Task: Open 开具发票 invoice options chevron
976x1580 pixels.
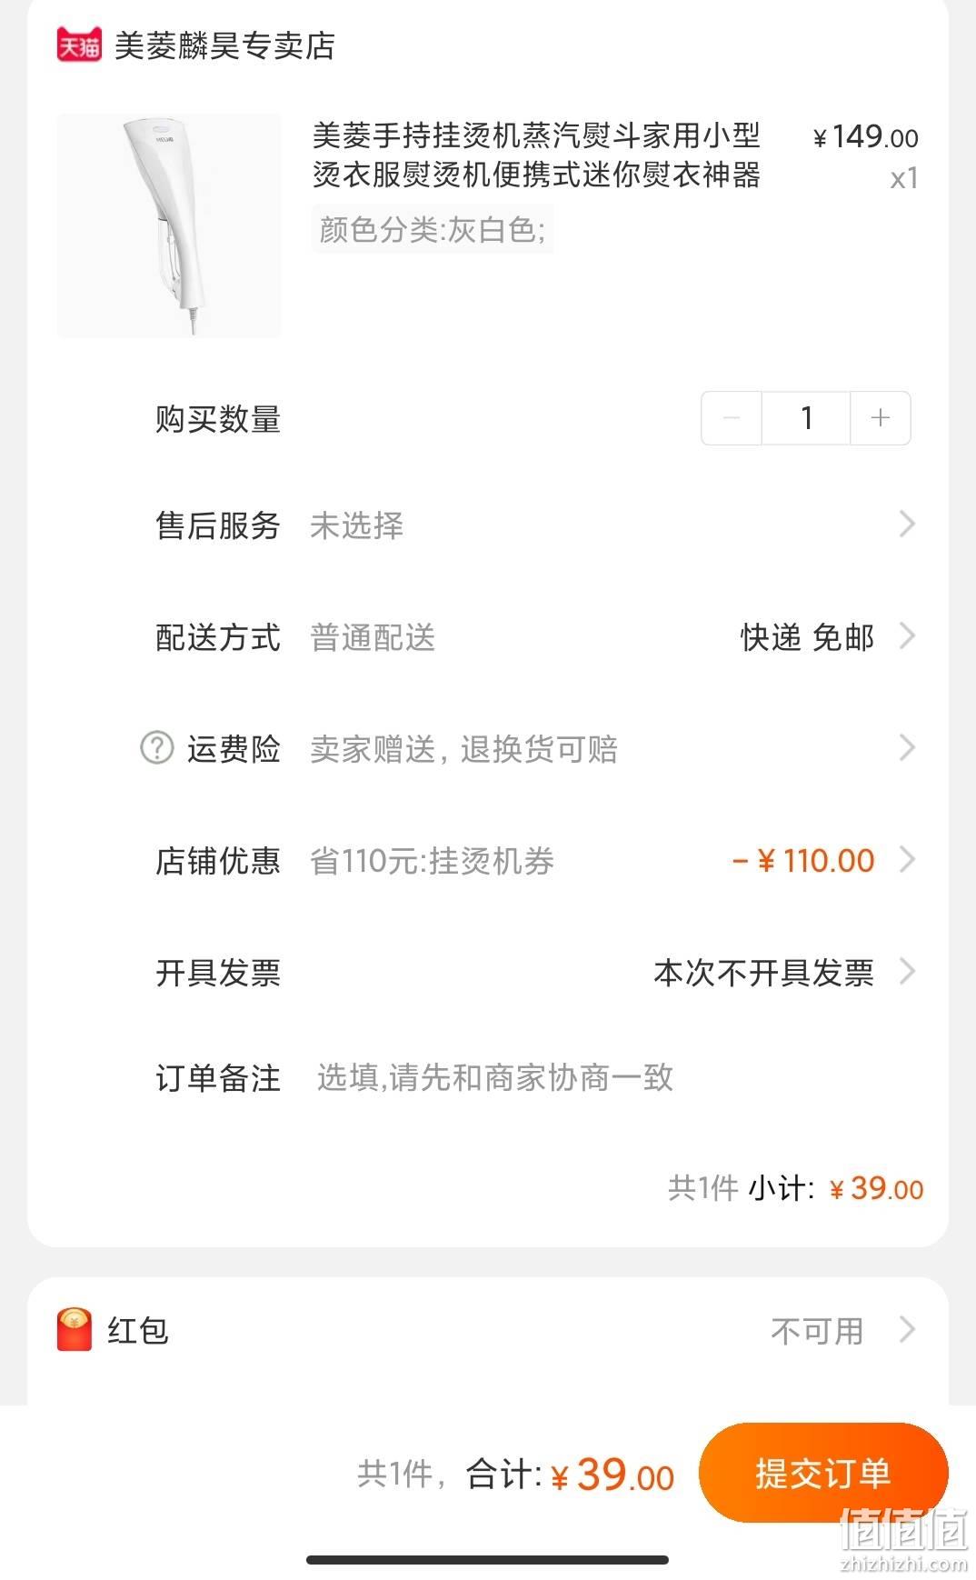Action: click(x=906, y=972)
